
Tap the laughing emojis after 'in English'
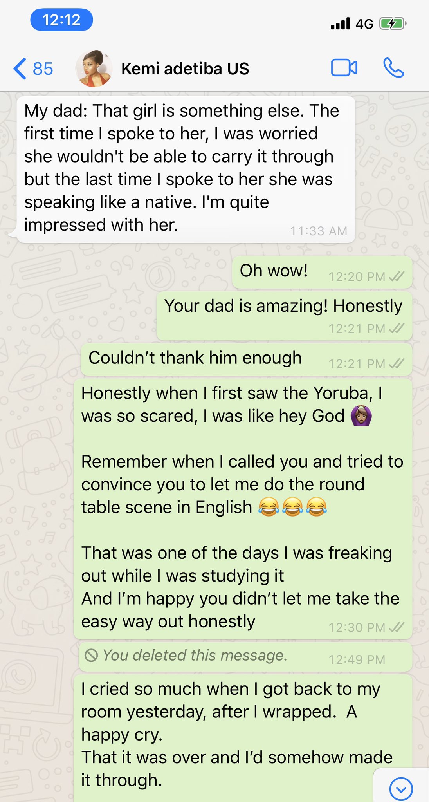[292, 508]
